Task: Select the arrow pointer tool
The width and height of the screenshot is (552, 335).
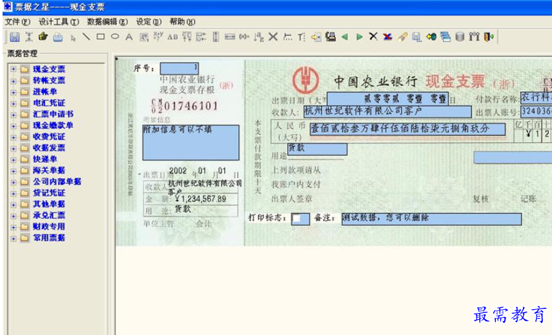Action: click(x=73, y=37)
